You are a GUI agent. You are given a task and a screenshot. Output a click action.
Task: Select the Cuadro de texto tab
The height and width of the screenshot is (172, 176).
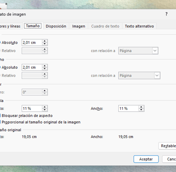pyautogui.click(x=105, y=26)
